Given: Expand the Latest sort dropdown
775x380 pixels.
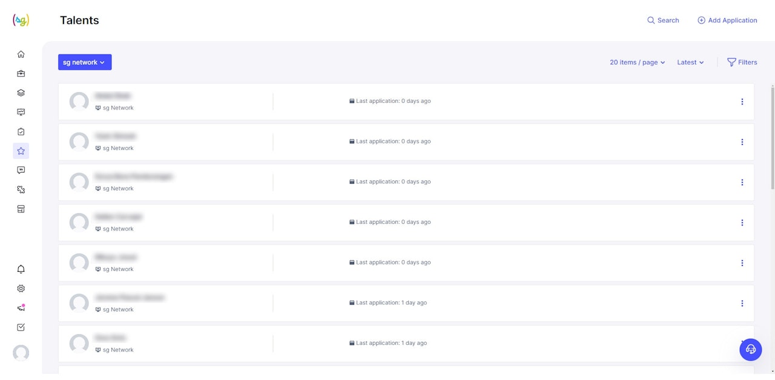Looking at the screenshot, I should (x=690, y=62).
